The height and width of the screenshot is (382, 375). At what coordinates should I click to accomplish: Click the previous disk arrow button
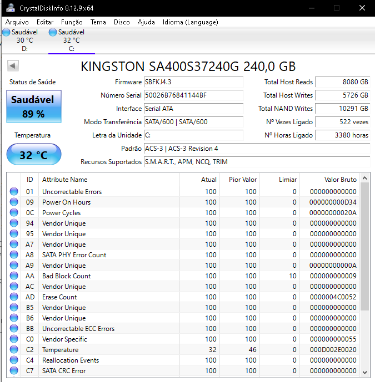coord(13,65)
